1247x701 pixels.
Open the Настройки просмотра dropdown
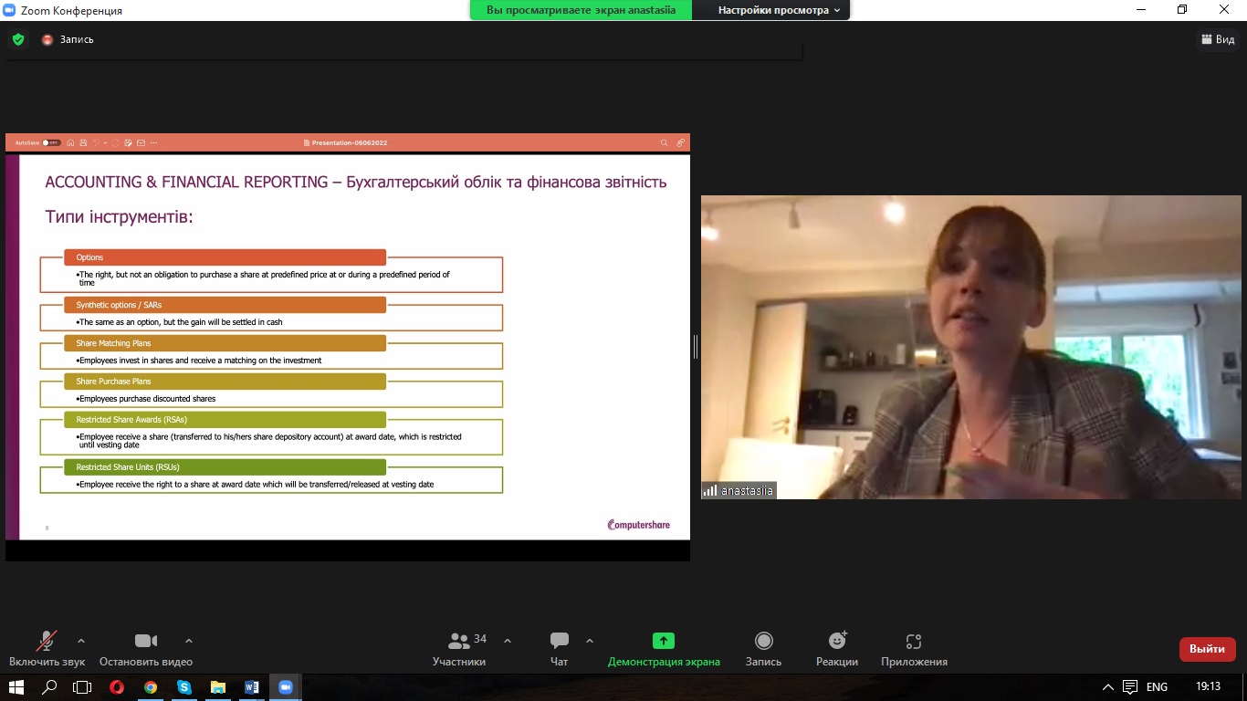[x=779, y=10]
